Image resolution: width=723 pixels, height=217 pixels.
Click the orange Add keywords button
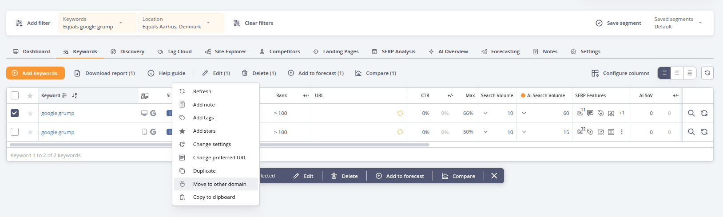pyautogui.click(x=36, y=73)
